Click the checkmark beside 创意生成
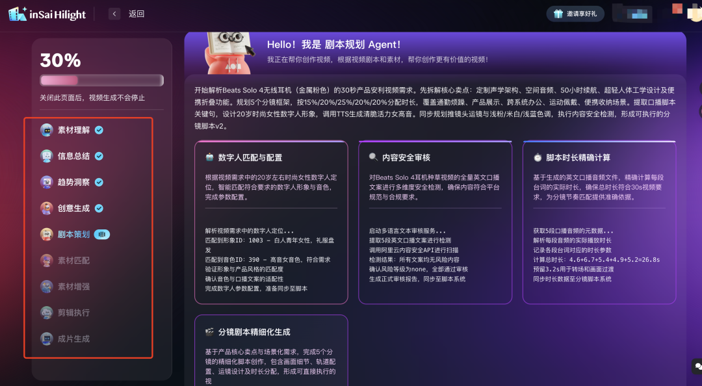Viewport: 702px width, 386px height. click(x=99, y=209)
